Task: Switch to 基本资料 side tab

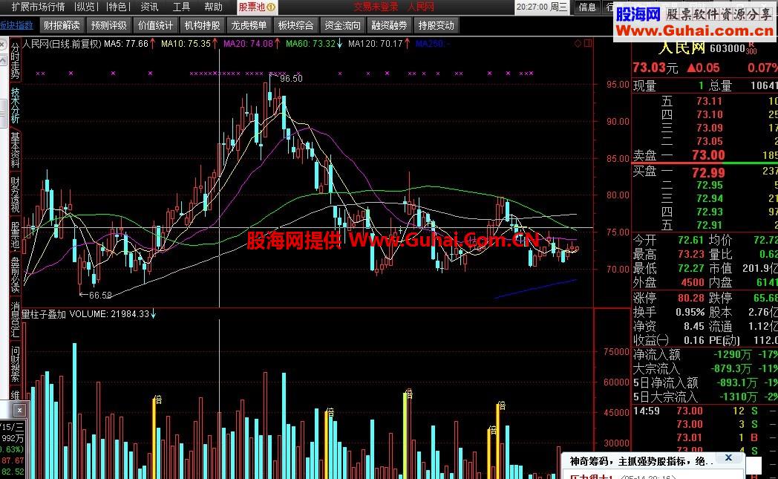Action: tap(15, 149)
